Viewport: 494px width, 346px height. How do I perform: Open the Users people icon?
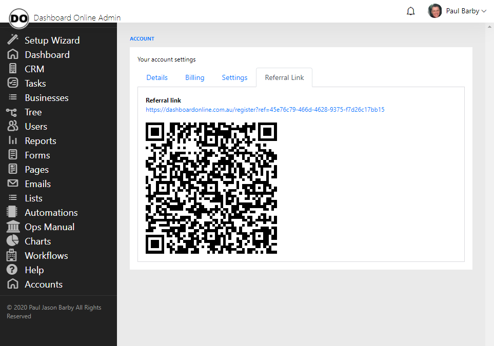click(13, 126)
